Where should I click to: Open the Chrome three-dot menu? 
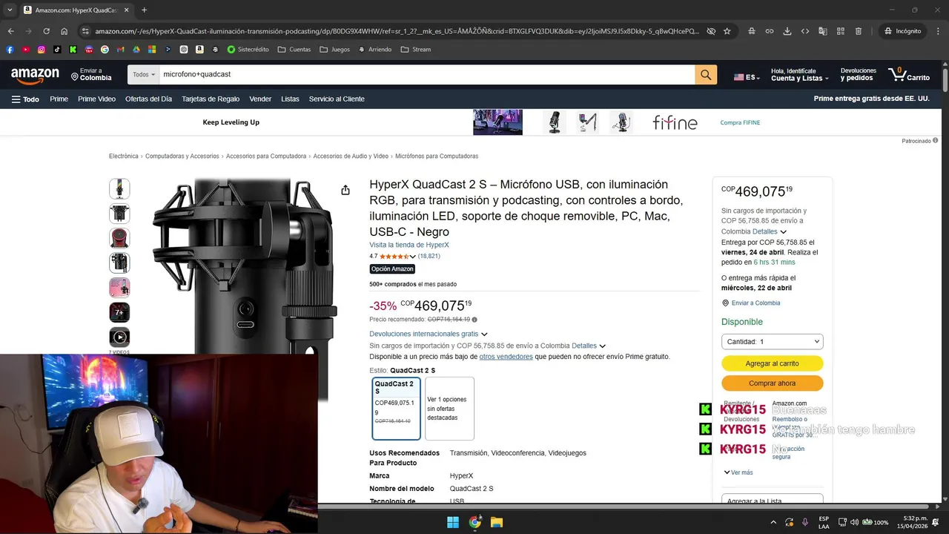coord(936,31)
